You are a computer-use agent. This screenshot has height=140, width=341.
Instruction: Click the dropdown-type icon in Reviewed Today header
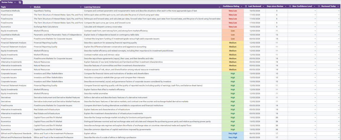pos(319,6)
